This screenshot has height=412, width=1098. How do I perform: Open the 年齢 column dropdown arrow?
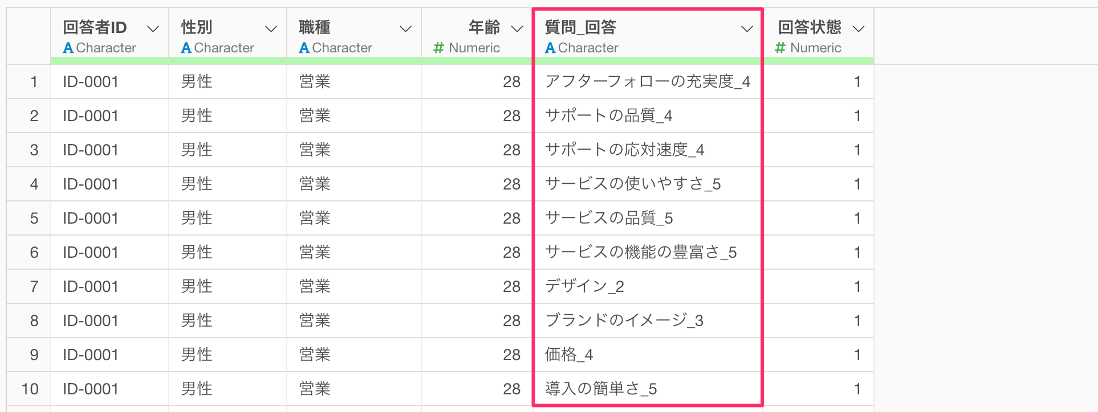click(x=517, y=29)
